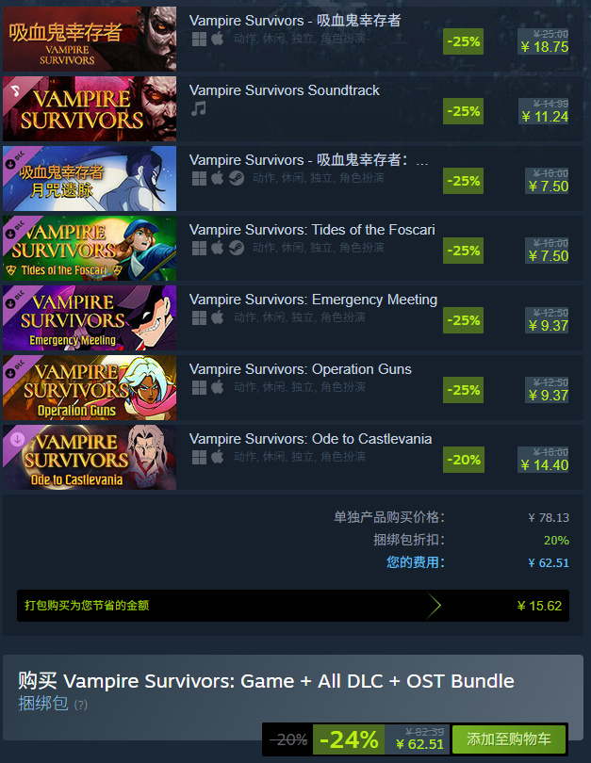Click the bundle help (?) icon
Viewport: 591px width, 763px height.
(x=81, y=705)
